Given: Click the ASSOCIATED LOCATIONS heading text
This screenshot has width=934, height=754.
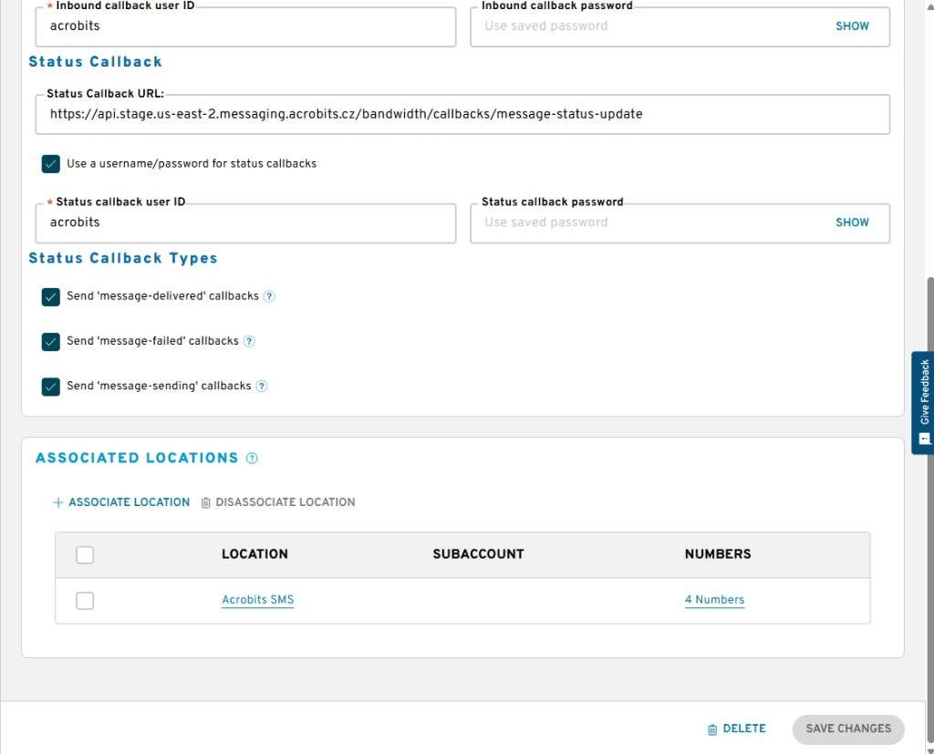Looking at the screenshot, I should point(137,458).
